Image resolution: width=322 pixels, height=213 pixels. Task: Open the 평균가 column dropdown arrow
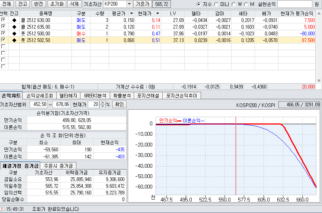(131, 13)
